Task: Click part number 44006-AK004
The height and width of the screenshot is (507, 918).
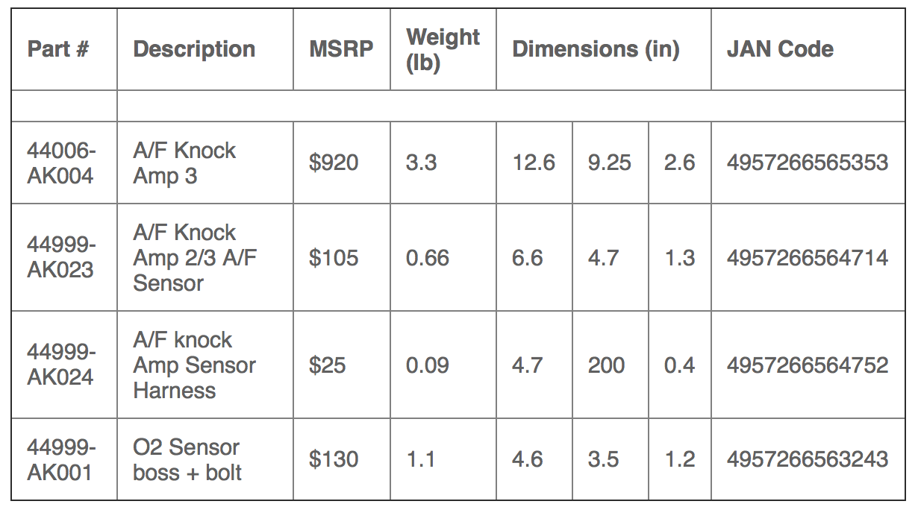Action: (x=61, y=163)
